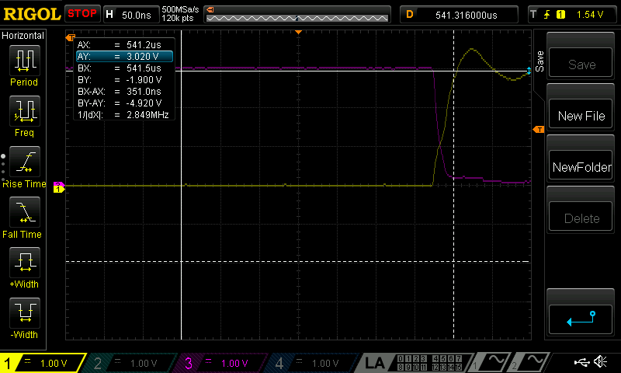Click the USB connection icon
Viewport: 621px width, 373px height.
pos(581,362)
